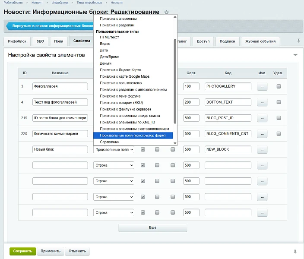
Task: Switch to Подписи tab
Action: coord(227,41)
